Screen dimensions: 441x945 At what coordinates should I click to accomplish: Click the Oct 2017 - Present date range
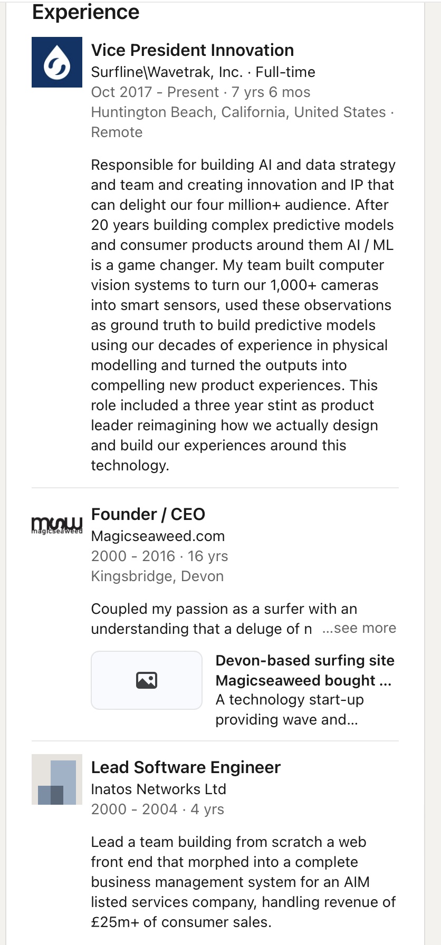tap(155, 92)
